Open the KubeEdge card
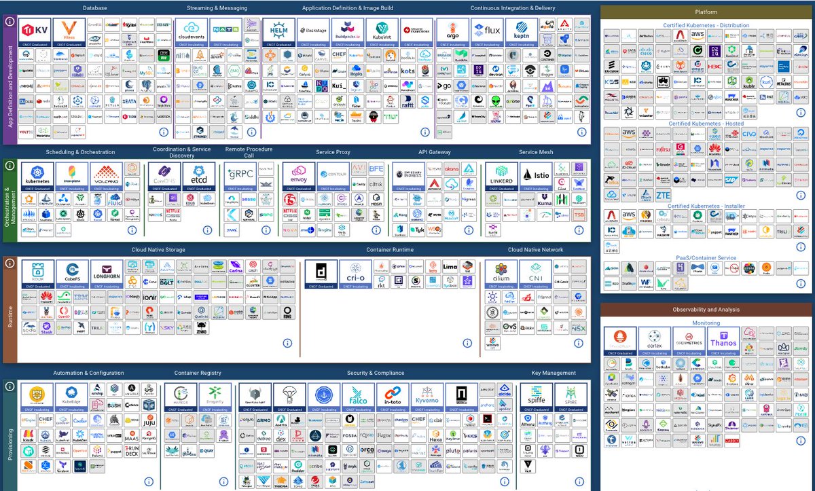Image resolution: width=815 pixels, height=491 pixels. [71, 398]
